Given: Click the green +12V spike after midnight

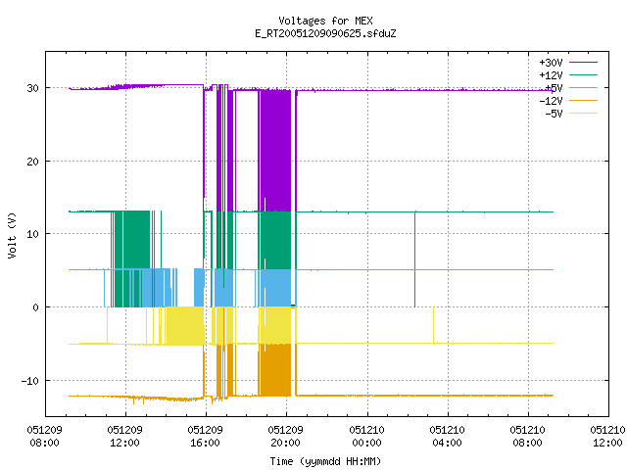Looking at the screenshot, I should point(414,258).
